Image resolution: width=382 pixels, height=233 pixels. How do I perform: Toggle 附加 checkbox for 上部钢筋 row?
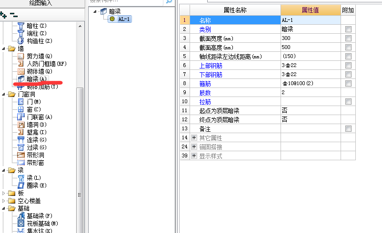coord(348,66)
